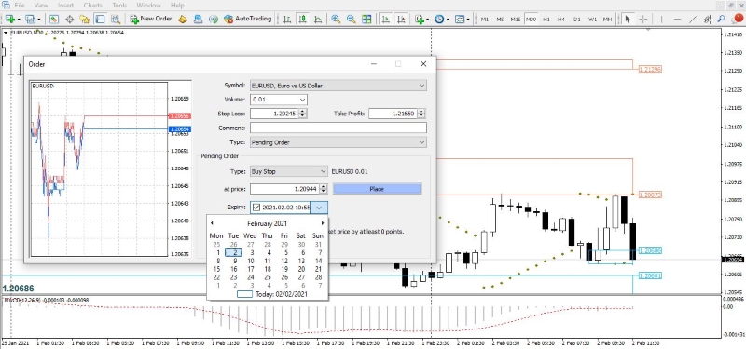
Task: Switch chart to H4 timeframe
Action: tap(561, 20)
